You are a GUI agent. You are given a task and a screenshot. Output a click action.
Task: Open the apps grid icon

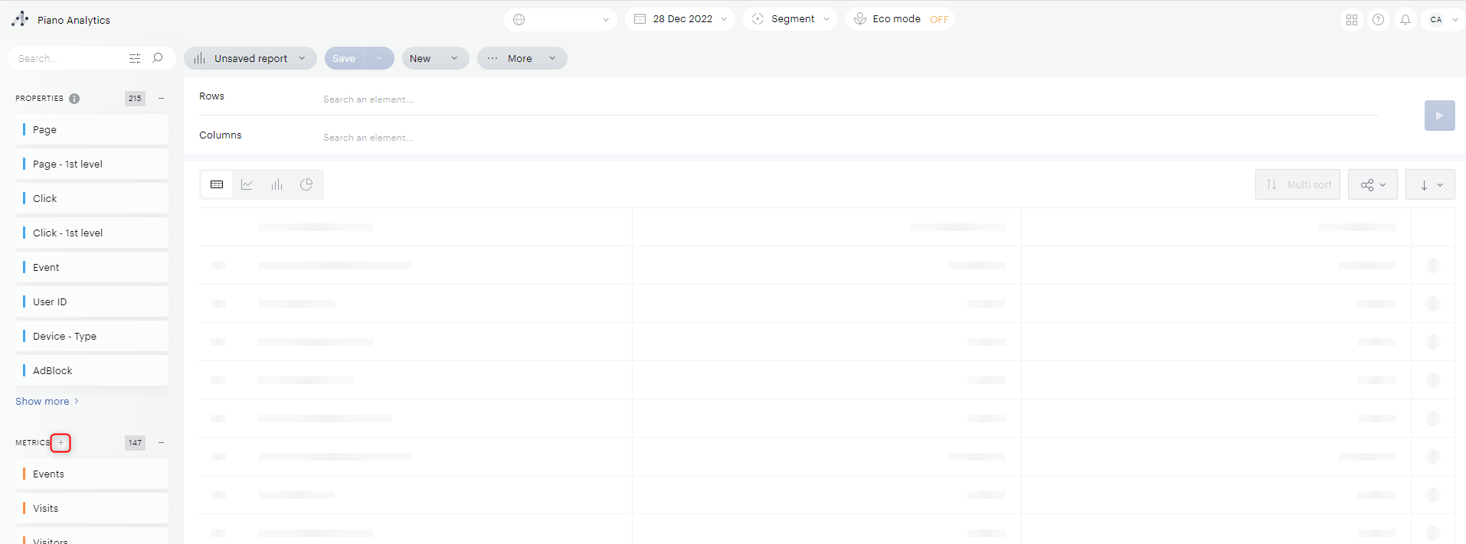[1352, 20]
